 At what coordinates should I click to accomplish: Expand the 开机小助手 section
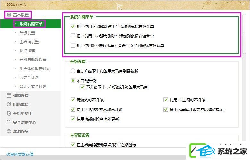tap(23, 113)
